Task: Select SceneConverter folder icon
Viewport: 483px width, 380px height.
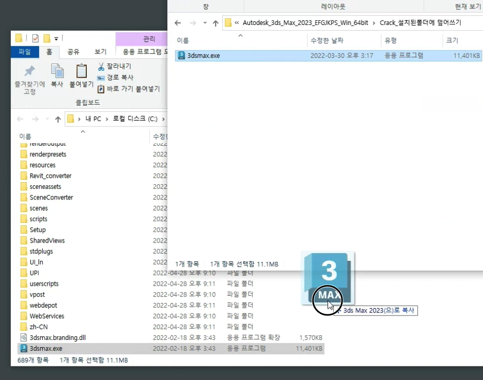Action: coord(24,197)
